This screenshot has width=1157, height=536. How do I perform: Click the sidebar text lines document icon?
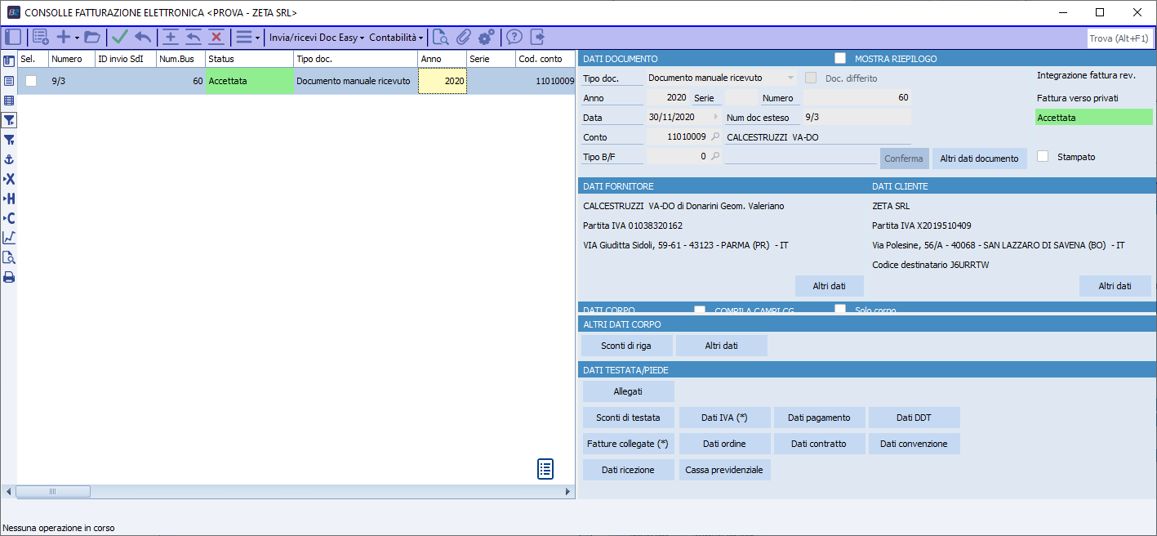click(9, 81)
